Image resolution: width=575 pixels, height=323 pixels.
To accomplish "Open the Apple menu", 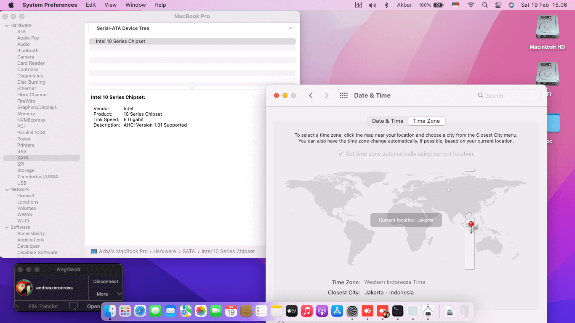I will click(11, 5).
